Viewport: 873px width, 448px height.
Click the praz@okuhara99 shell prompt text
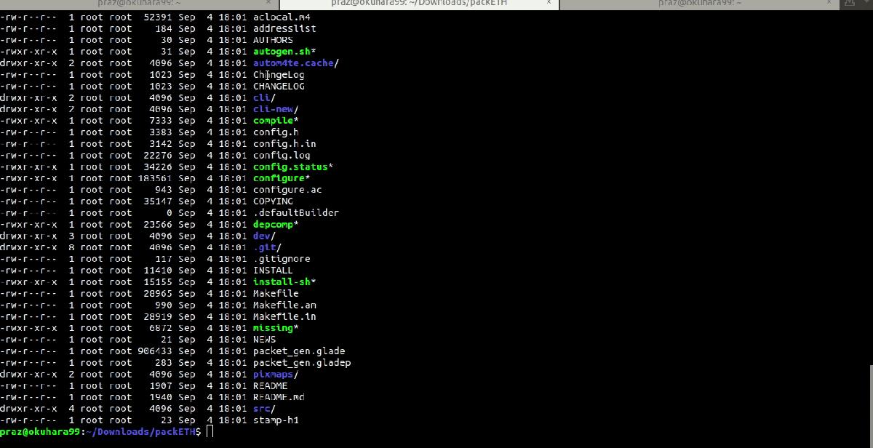tap(40, 432)
